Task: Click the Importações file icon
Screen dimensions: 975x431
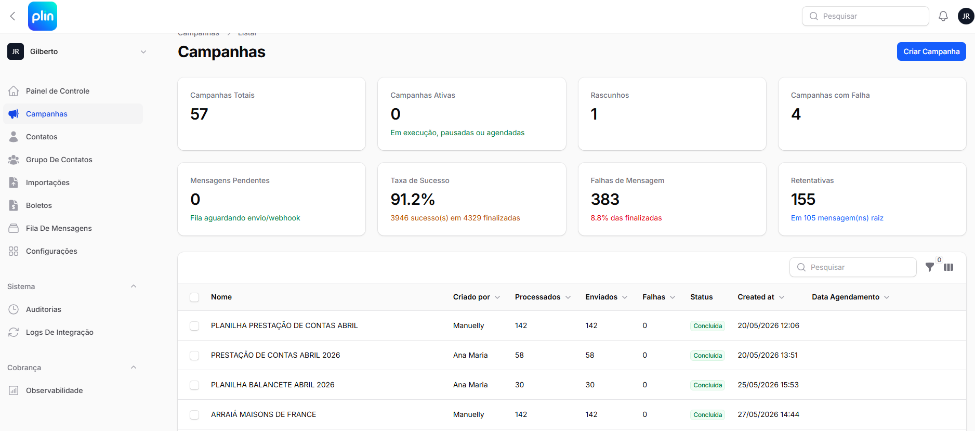Action: coord(14,182)
